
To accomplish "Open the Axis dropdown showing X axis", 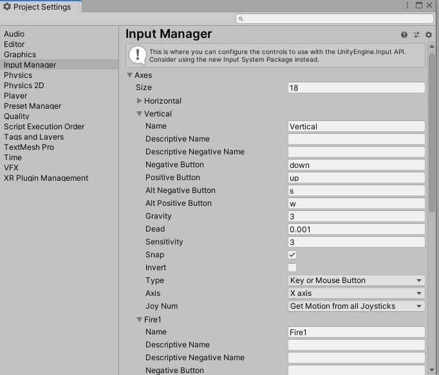I will point(357,293).
